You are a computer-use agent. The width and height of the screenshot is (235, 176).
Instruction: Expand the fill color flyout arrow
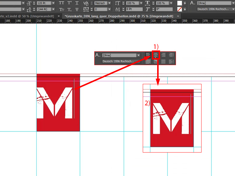pyautogui.click(x=185, y=3)
